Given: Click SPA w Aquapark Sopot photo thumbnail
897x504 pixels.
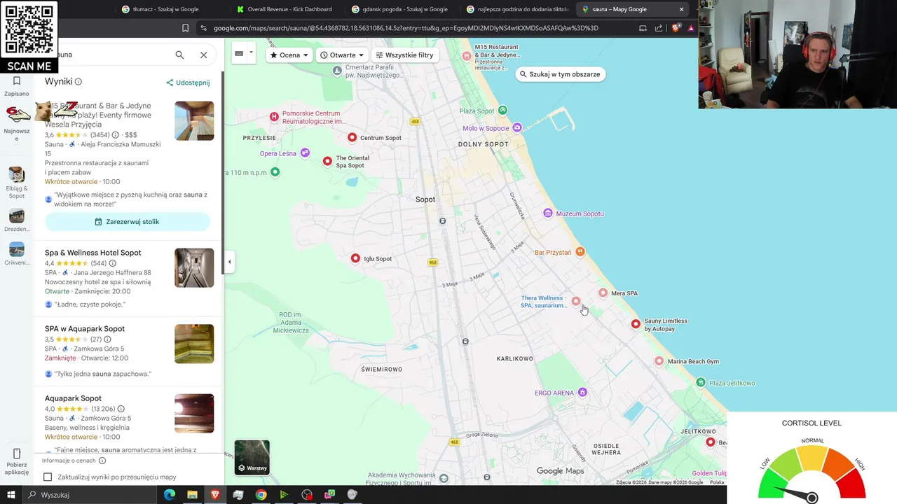Looking at the screenshot, I should point(194,344).
